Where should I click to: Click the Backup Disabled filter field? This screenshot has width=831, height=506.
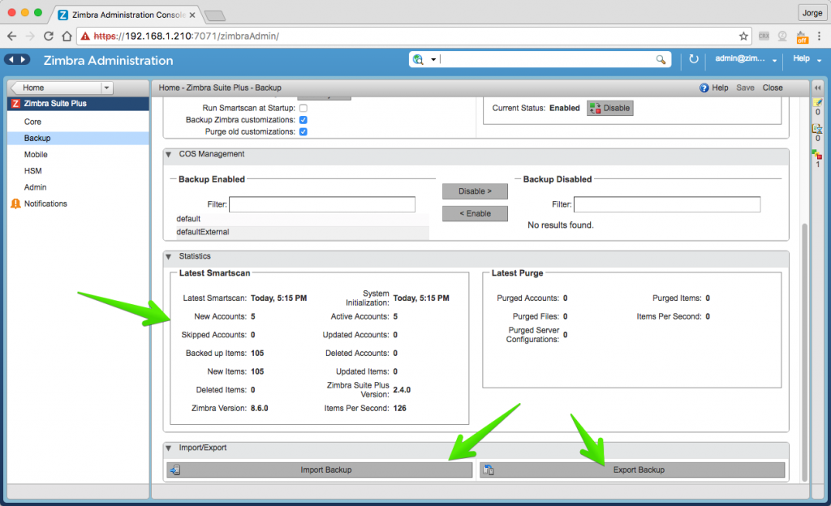(x=667, y=204)
